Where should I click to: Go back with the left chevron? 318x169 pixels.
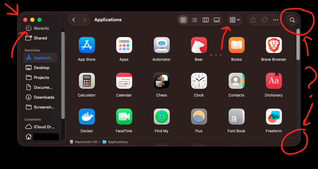[74, 20]
